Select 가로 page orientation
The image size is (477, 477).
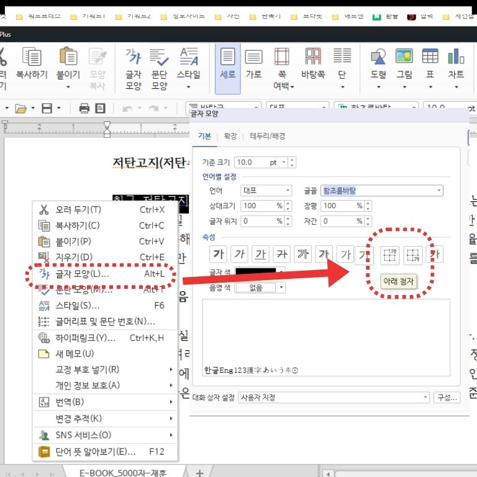(253, 64)
